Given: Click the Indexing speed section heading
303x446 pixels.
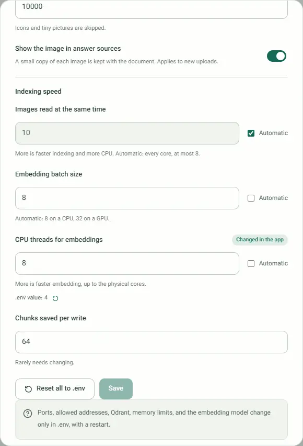Looking at the screenshot, I should click(x=38, y=91).
